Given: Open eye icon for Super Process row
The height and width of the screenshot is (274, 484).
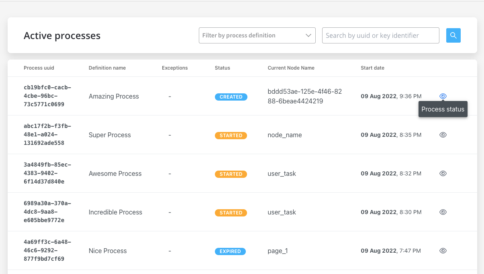Looking at the screenshot, I should tap(443, 135).
